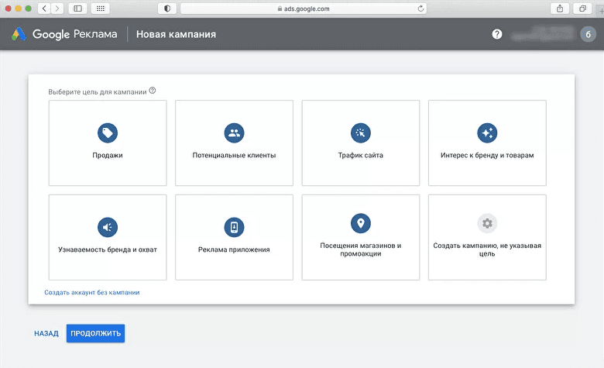Click the help icon beside Выберите цель

point(153,91)
